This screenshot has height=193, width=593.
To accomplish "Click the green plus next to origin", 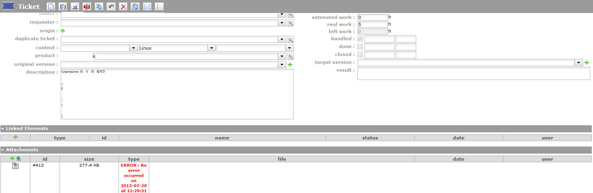I will [x=63, y=31].
